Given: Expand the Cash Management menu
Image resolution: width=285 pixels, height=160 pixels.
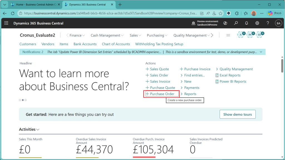Looking at the screenshot, I should (x=107, y=35).
